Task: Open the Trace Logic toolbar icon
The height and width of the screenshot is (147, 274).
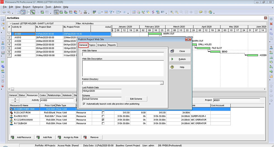Action: 81,12
